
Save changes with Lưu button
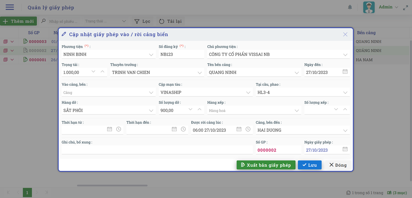tap(309, 165)
